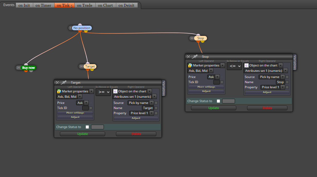
Task: Expand Object on the chart dropdown in Target panel
Action: pyautogui.click(x=149, y=91)
